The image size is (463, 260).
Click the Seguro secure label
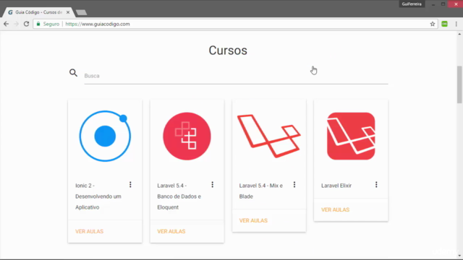(x=51, y=24)
